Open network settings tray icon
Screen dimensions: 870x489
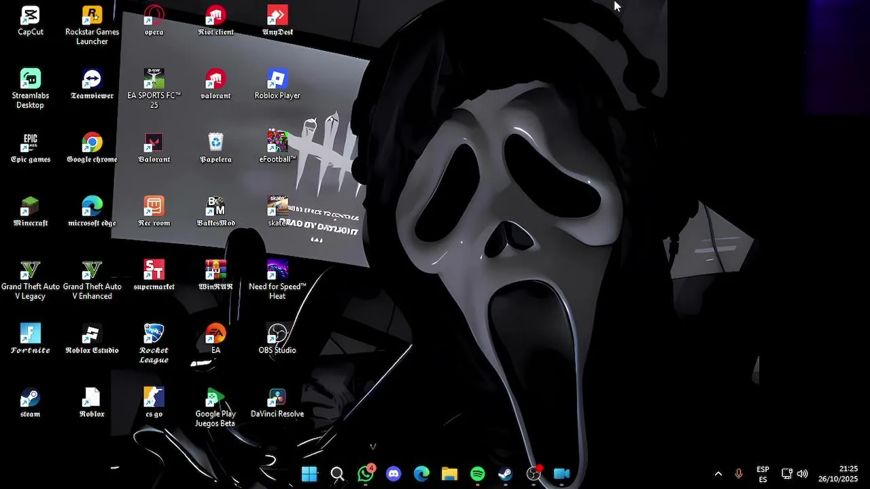786,474
